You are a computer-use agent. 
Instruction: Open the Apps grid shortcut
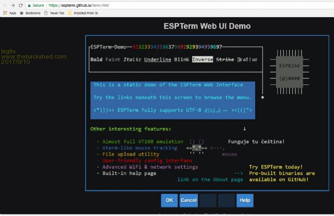(5, 13)
